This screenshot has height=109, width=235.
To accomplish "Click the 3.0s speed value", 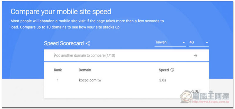I will 163,80.
